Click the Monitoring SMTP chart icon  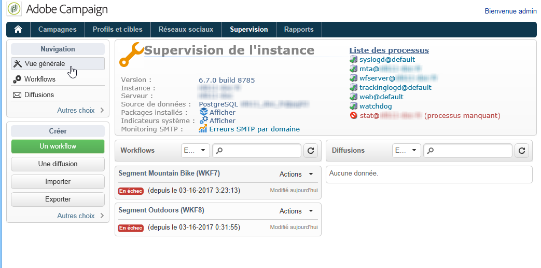click(x=203, y=129)
